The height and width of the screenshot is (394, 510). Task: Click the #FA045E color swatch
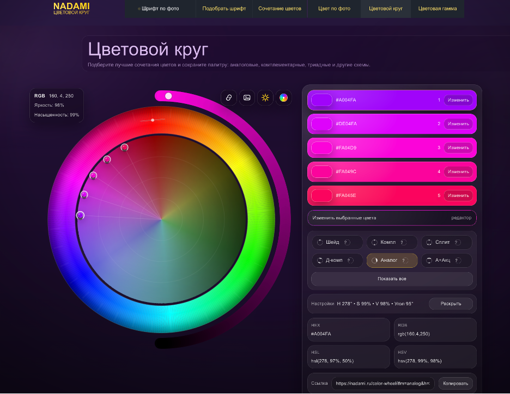point(321,195)
